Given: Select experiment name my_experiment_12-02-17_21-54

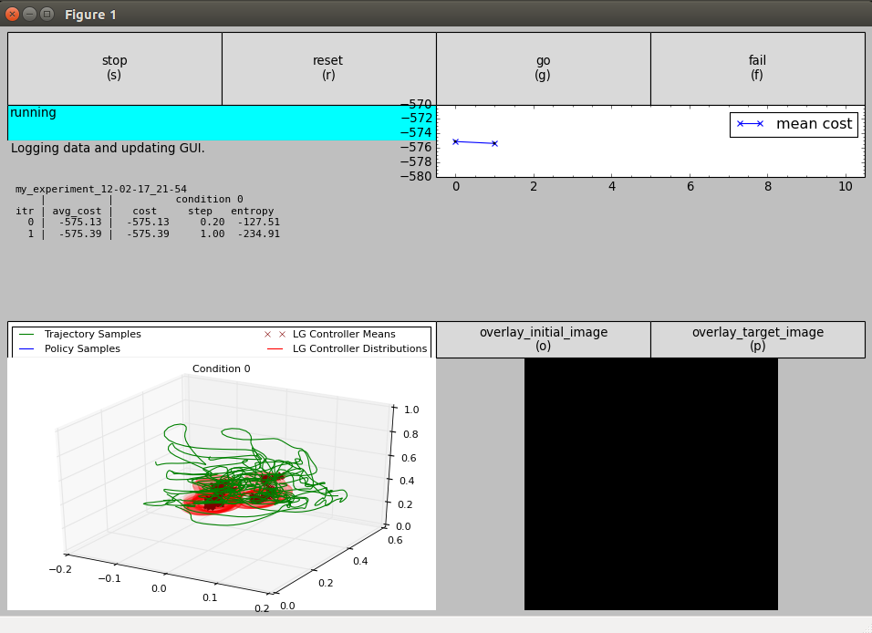Looking at the screenshot, I should point(101,189).
